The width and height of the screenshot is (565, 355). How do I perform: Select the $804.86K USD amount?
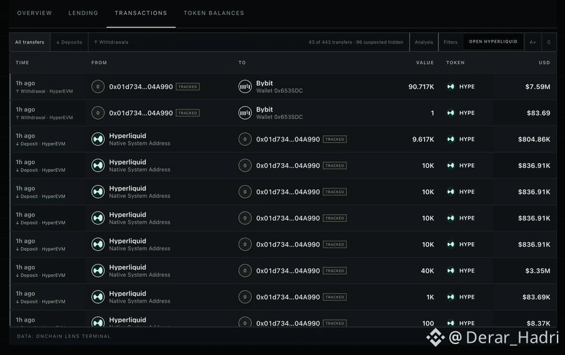point(534,139)
